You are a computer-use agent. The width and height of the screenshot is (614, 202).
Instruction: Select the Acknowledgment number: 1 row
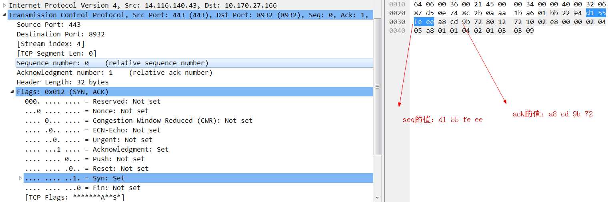(x=194, y=72)
